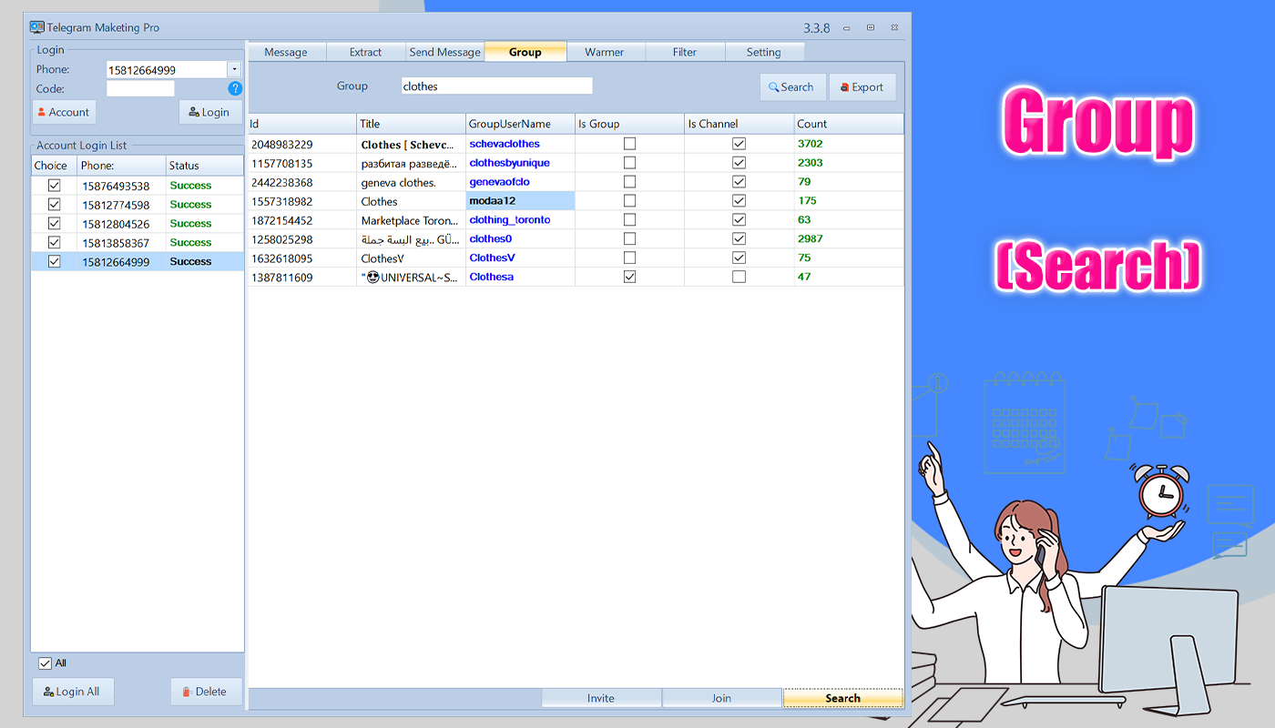Open the blue question mark help icon

(x=235, y=88)
